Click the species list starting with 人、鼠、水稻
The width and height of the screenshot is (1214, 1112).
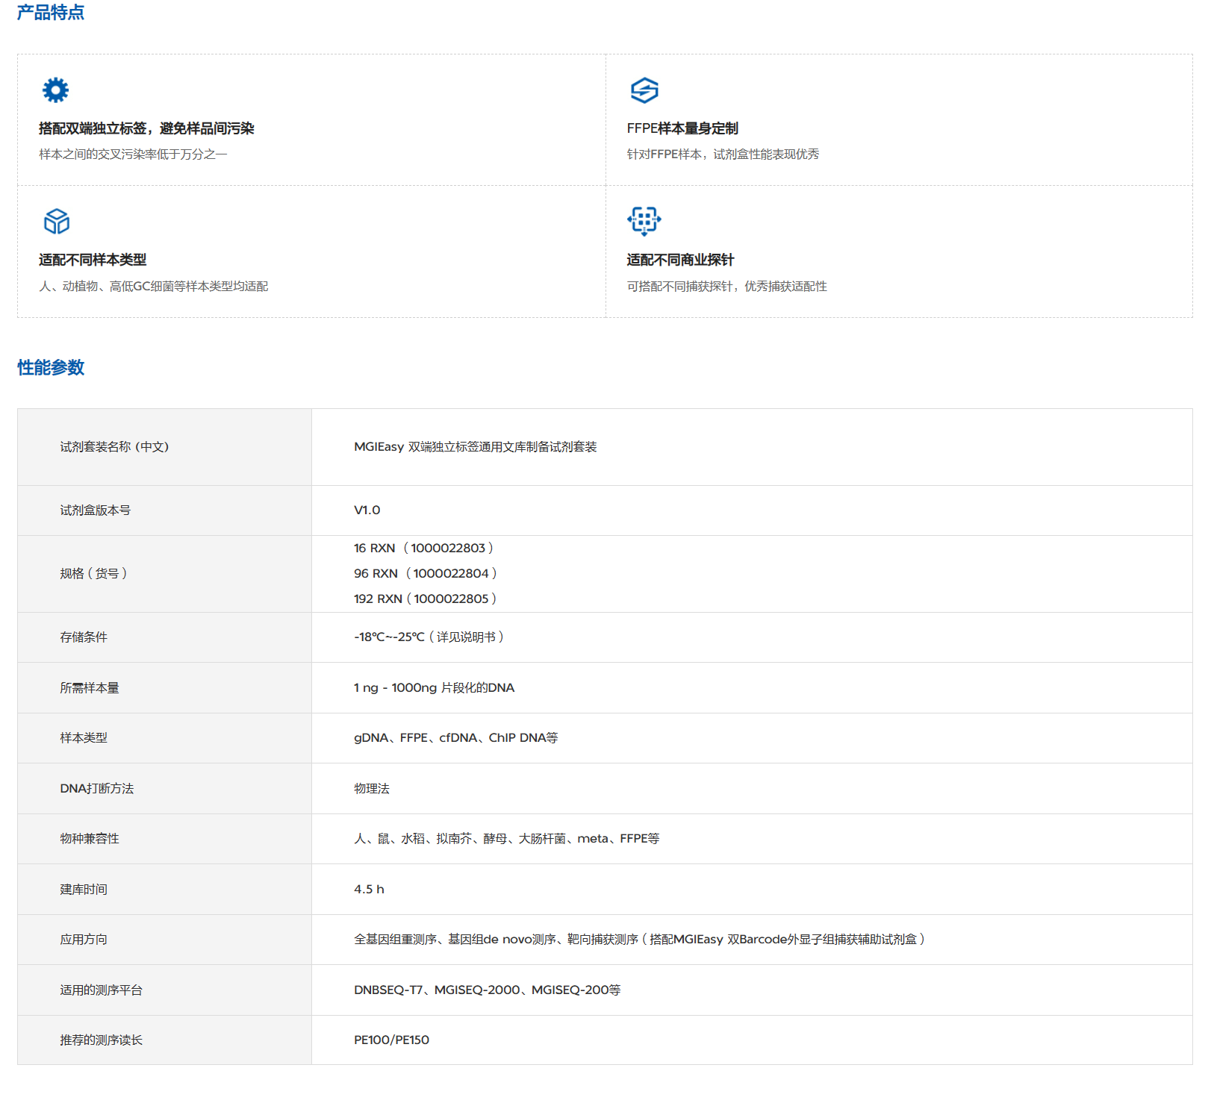[x=507, y=839]
